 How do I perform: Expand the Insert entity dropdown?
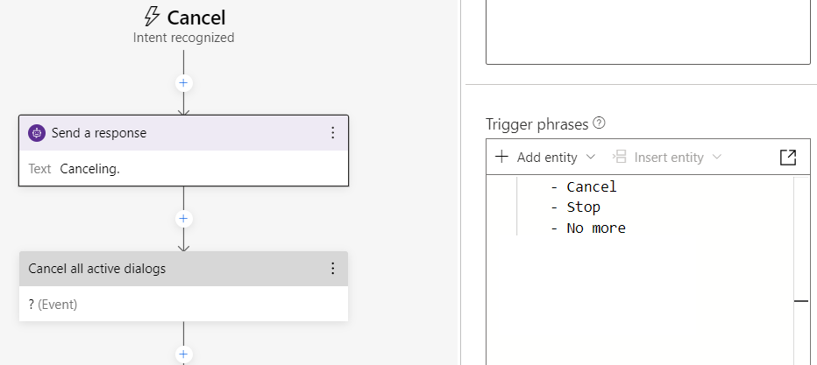click(x=717, y=158)
